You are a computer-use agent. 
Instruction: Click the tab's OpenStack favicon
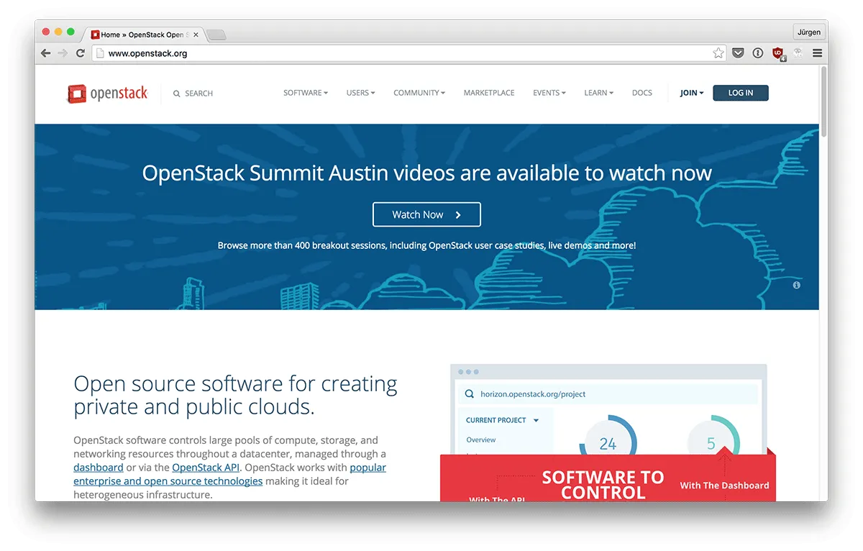95,35
